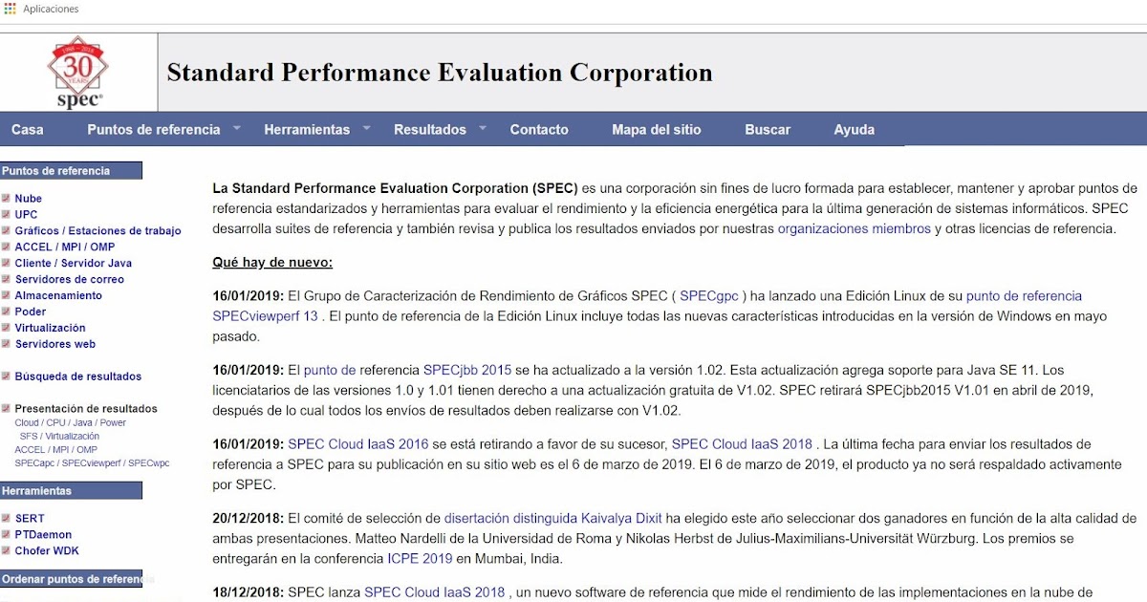This screenshot has width=1147, height=602.
Task: Click the Ordenar puntos de referencia header
Action: [71, 579]
